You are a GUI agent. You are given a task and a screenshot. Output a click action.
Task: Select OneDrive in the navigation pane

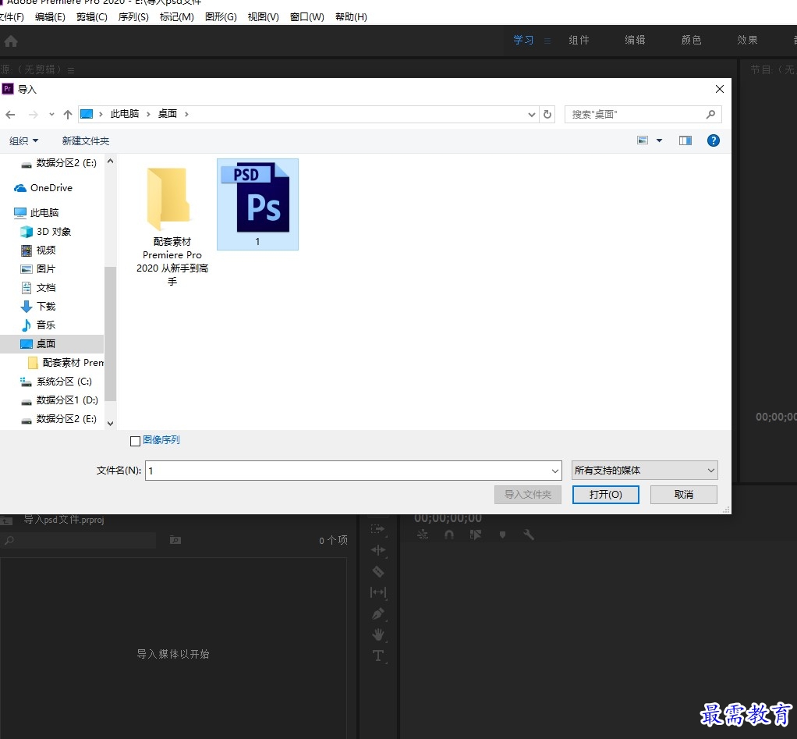[x=51, y=187]
